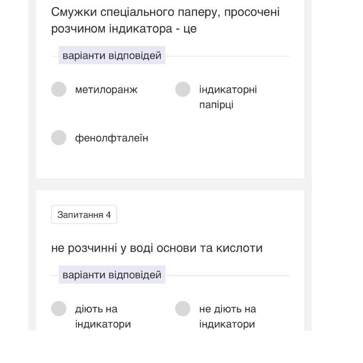Pick the не діють на індикатори radio
Viewport: 363px width, 363px height.
(x=183, y=309)
